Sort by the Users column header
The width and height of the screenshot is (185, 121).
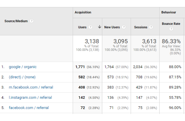(82, 27)
